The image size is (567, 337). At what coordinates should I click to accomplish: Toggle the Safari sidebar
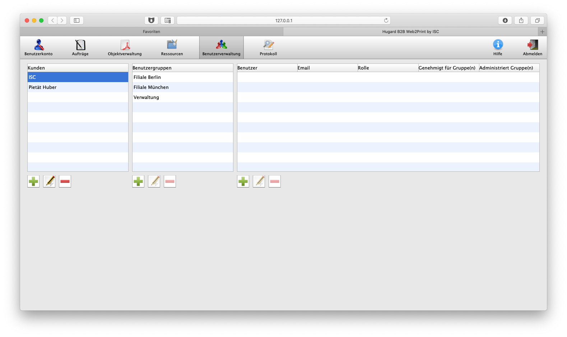pyautogui.click(x=76, y=20)
